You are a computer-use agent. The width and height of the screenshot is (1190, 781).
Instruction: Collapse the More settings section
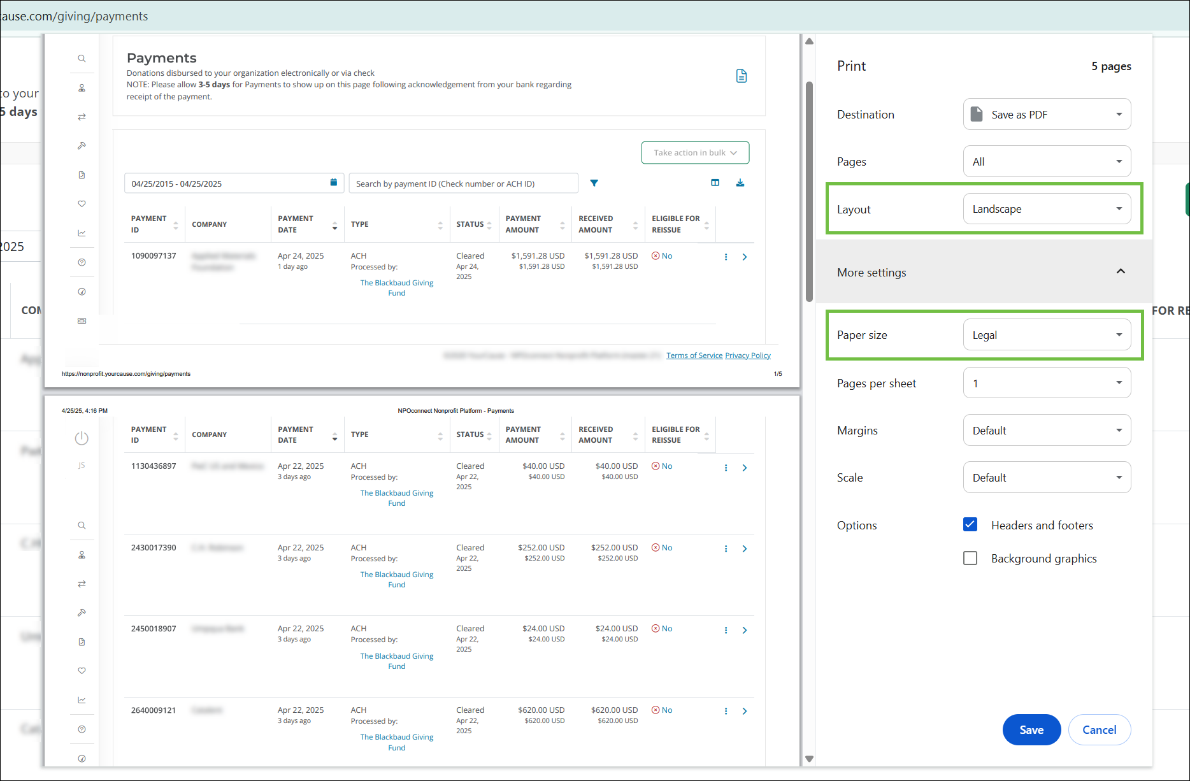coord(1121,272)
